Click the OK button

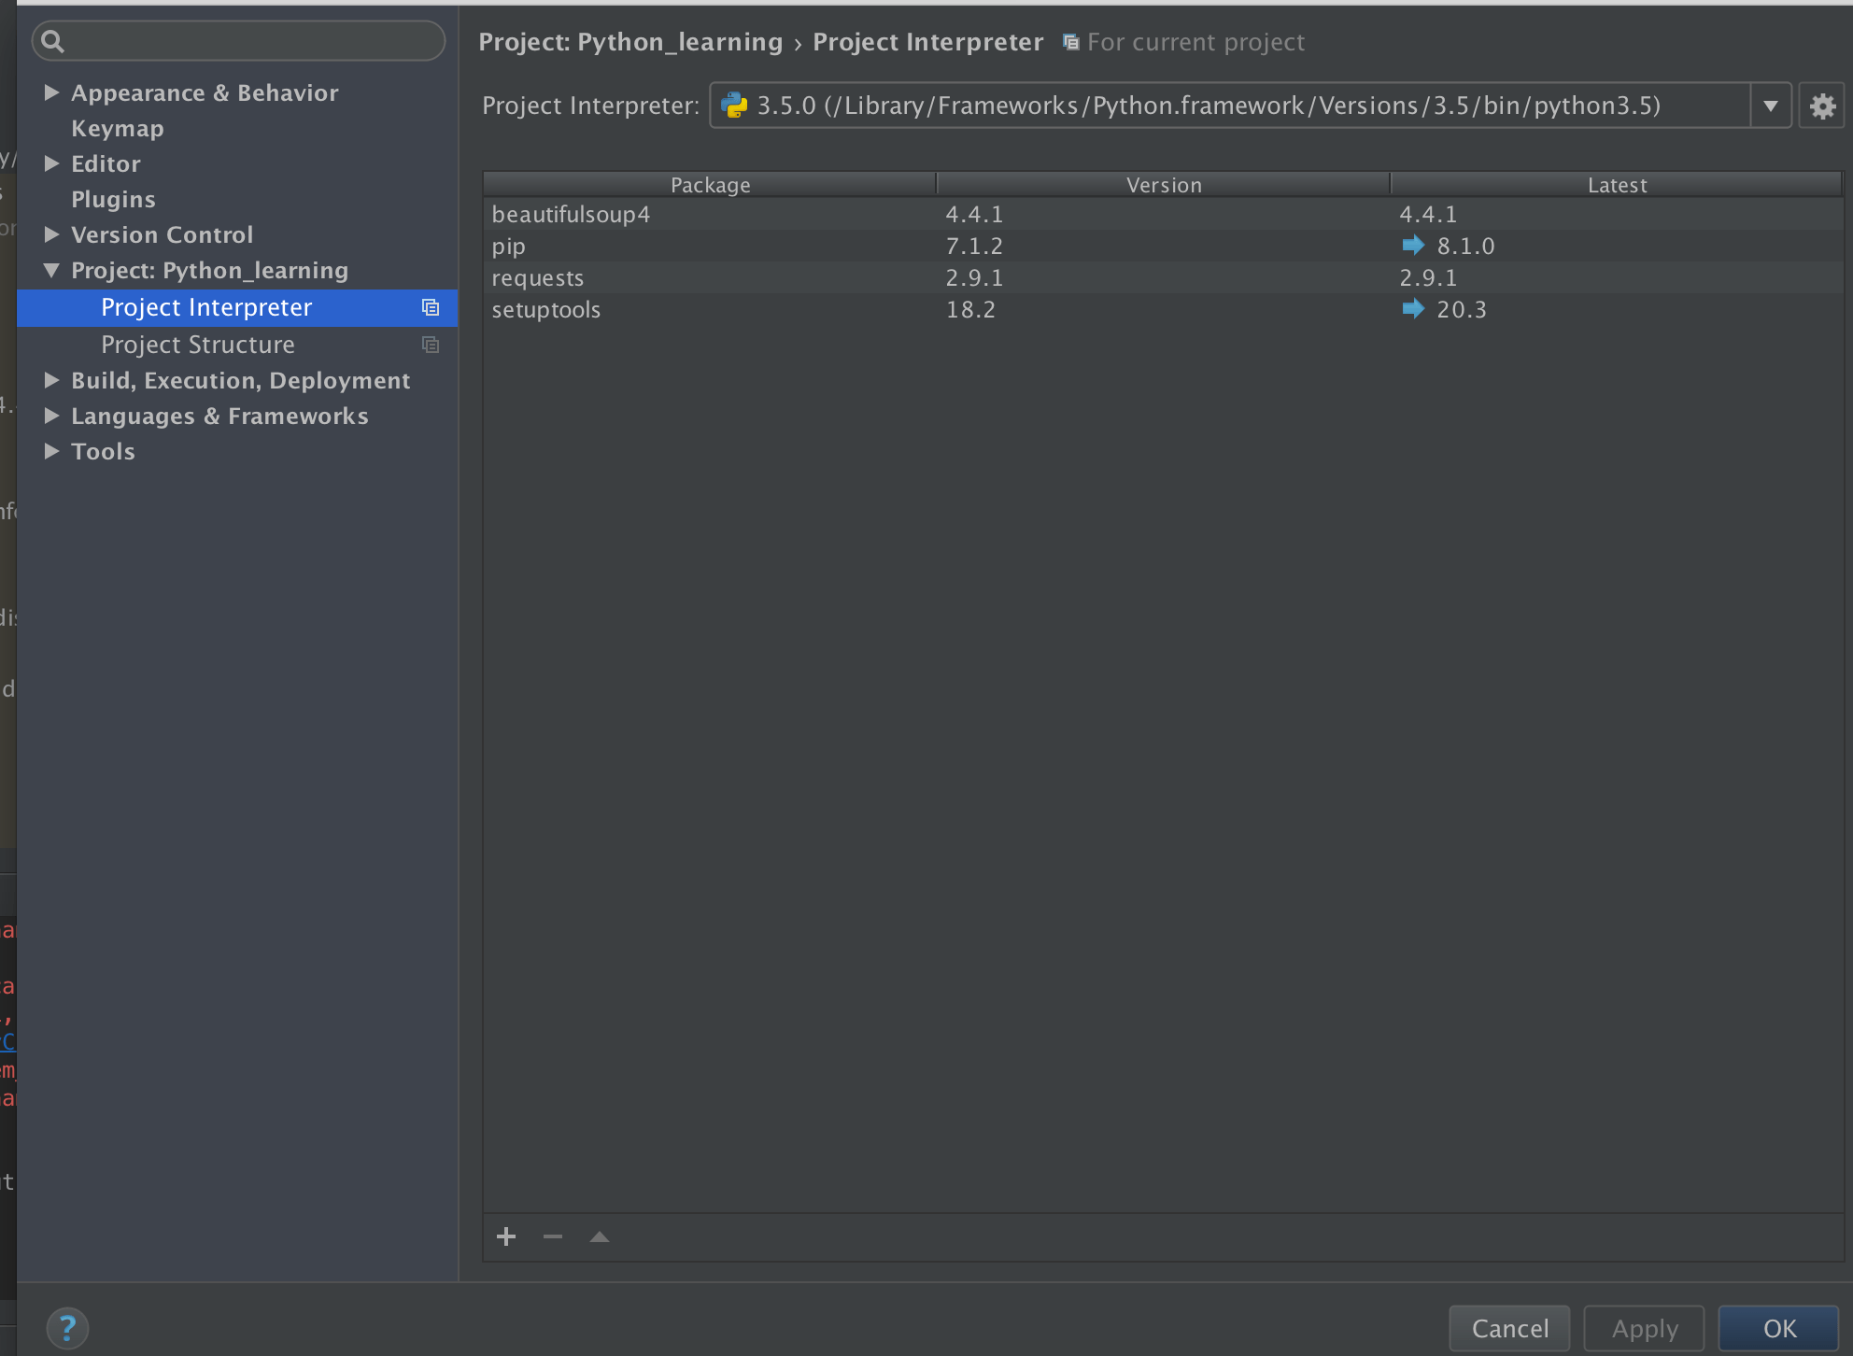click(x=1778, y=1328)
